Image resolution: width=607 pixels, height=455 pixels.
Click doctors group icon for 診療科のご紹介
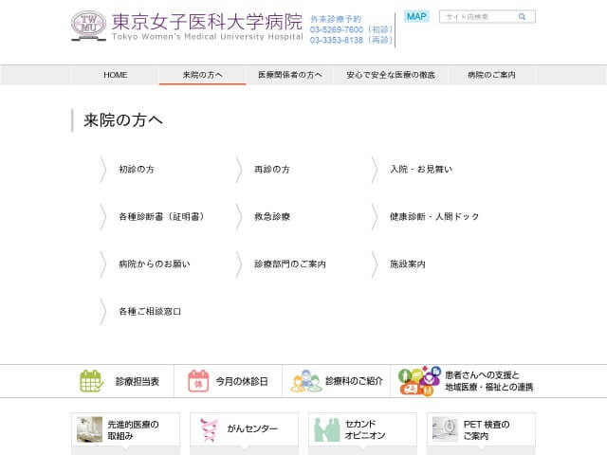[x=306, y=381]
